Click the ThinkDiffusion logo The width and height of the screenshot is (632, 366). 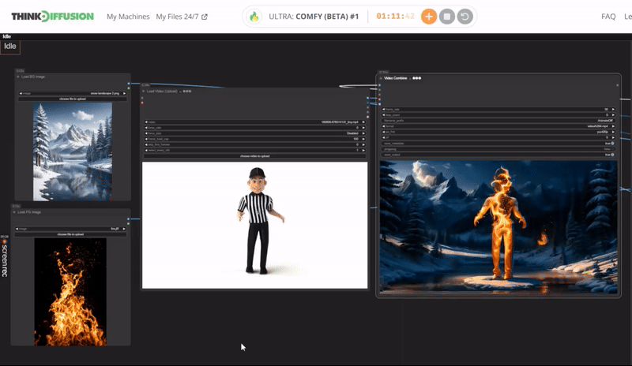pyautogui.click(x=52, y=17)
